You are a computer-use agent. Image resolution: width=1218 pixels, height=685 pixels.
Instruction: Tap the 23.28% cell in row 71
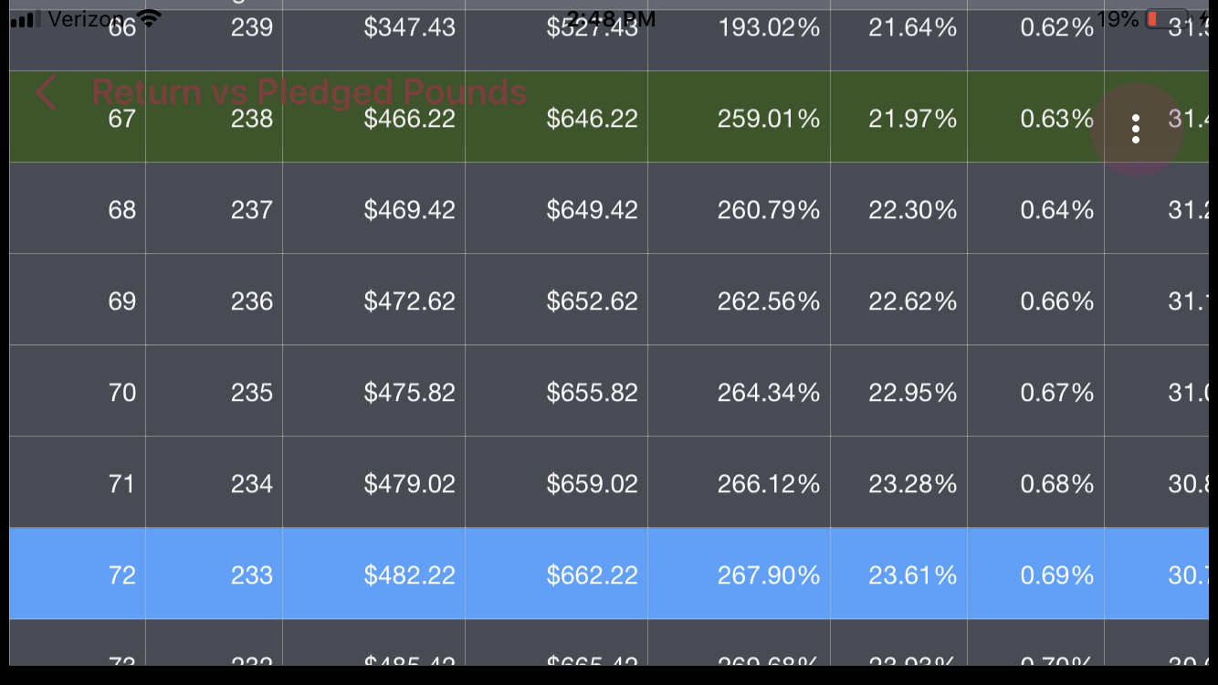pos(912,484)
